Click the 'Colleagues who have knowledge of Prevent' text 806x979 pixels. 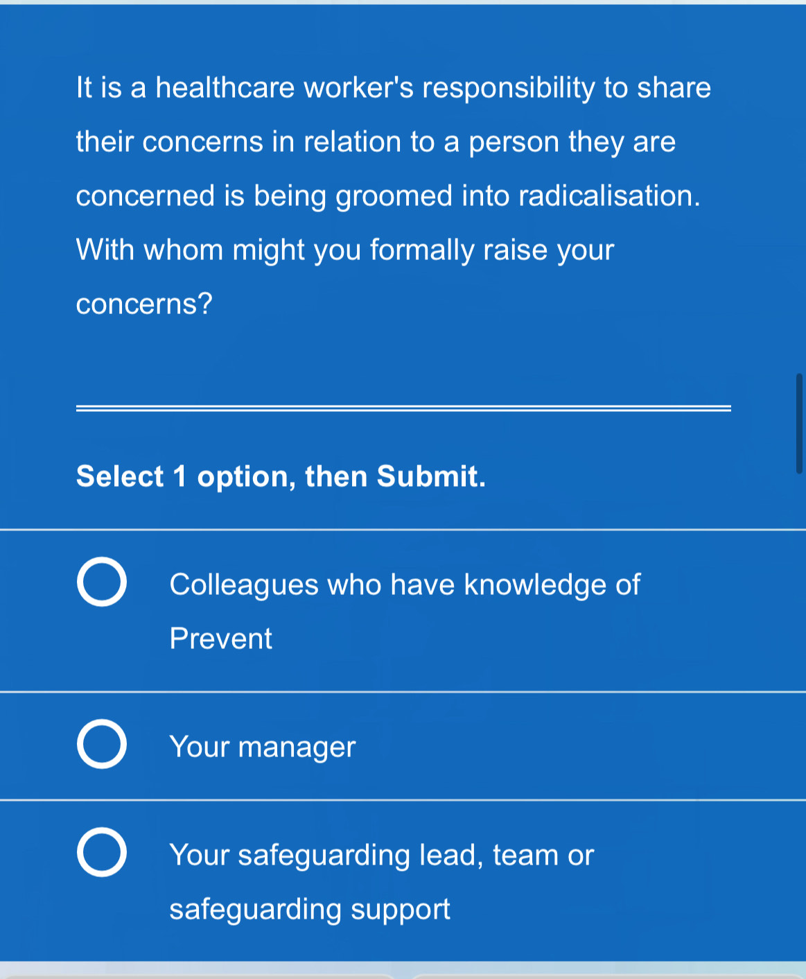(405, 584)
